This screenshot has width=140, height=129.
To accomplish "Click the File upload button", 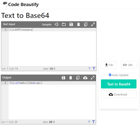I will pyautogui.click(x=109, y=65).
